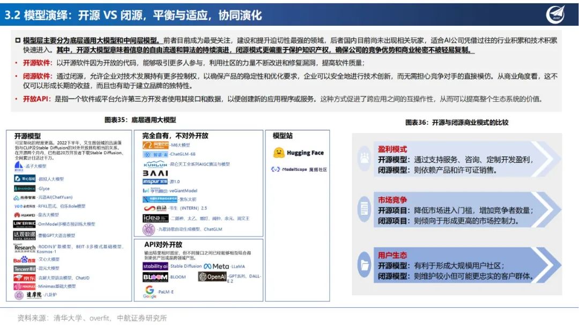The width and height of the screenshot is (579, 325).
Task: Click the 'LLaMA' label beside Meta
Action: 238,266
